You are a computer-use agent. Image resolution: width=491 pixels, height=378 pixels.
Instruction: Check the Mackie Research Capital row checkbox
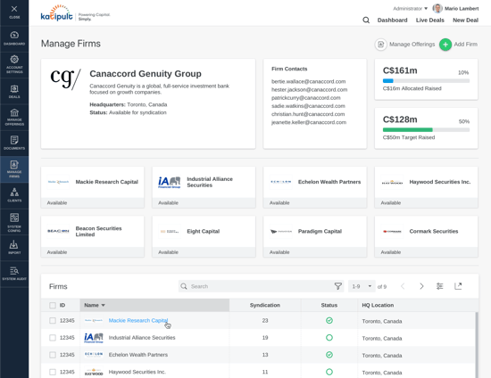click(53, 320)
